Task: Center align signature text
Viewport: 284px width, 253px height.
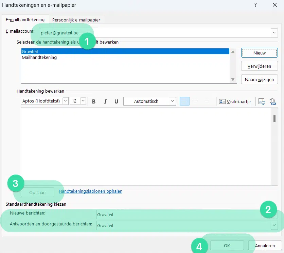Action: coord(195,101)
